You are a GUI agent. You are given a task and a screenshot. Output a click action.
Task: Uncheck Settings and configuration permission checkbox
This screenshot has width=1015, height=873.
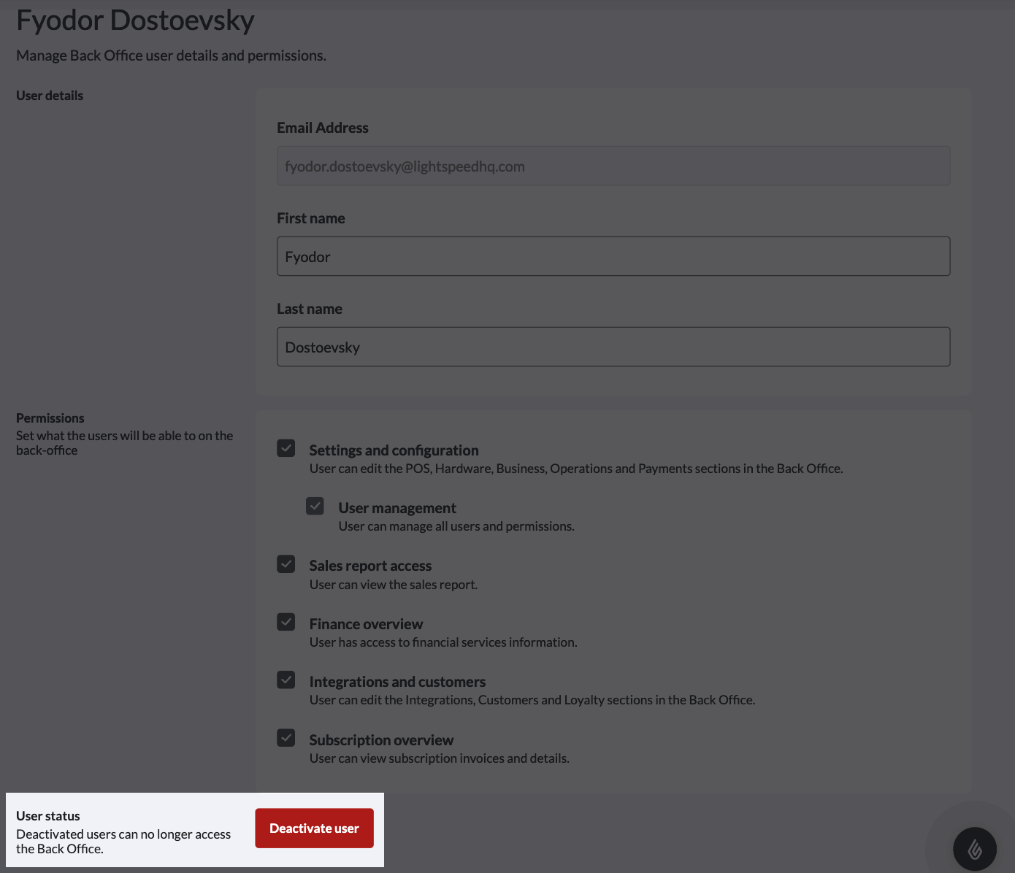click(x=286, y=448)
